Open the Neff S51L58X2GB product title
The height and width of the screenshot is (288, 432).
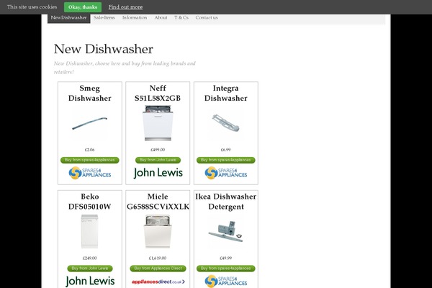pos(158,93)
